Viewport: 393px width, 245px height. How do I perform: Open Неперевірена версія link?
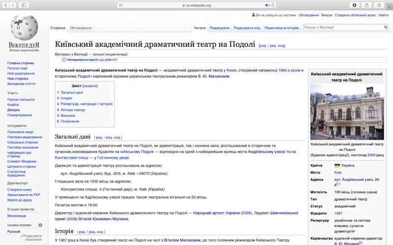pos(83,60)
